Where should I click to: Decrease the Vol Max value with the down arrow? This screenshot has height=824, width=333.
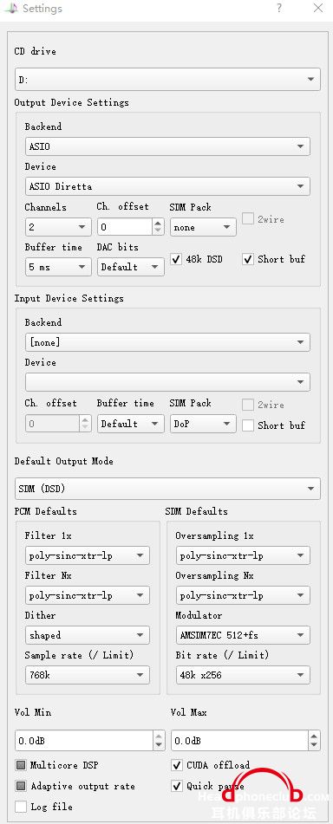point(314,746)
